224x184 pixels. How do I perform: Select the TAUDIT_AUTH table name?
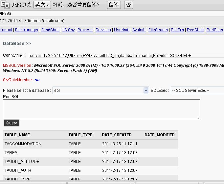pyautogui.click(x=18, y=171)
